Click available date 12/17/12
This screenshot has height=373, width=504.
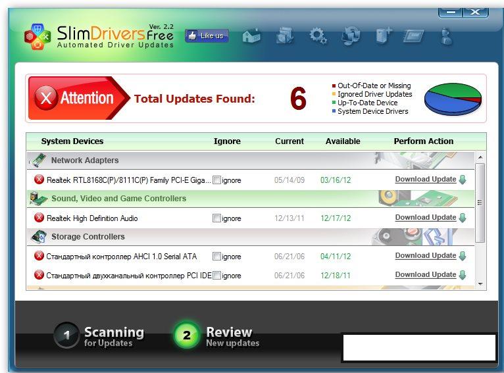coord(336,218)
